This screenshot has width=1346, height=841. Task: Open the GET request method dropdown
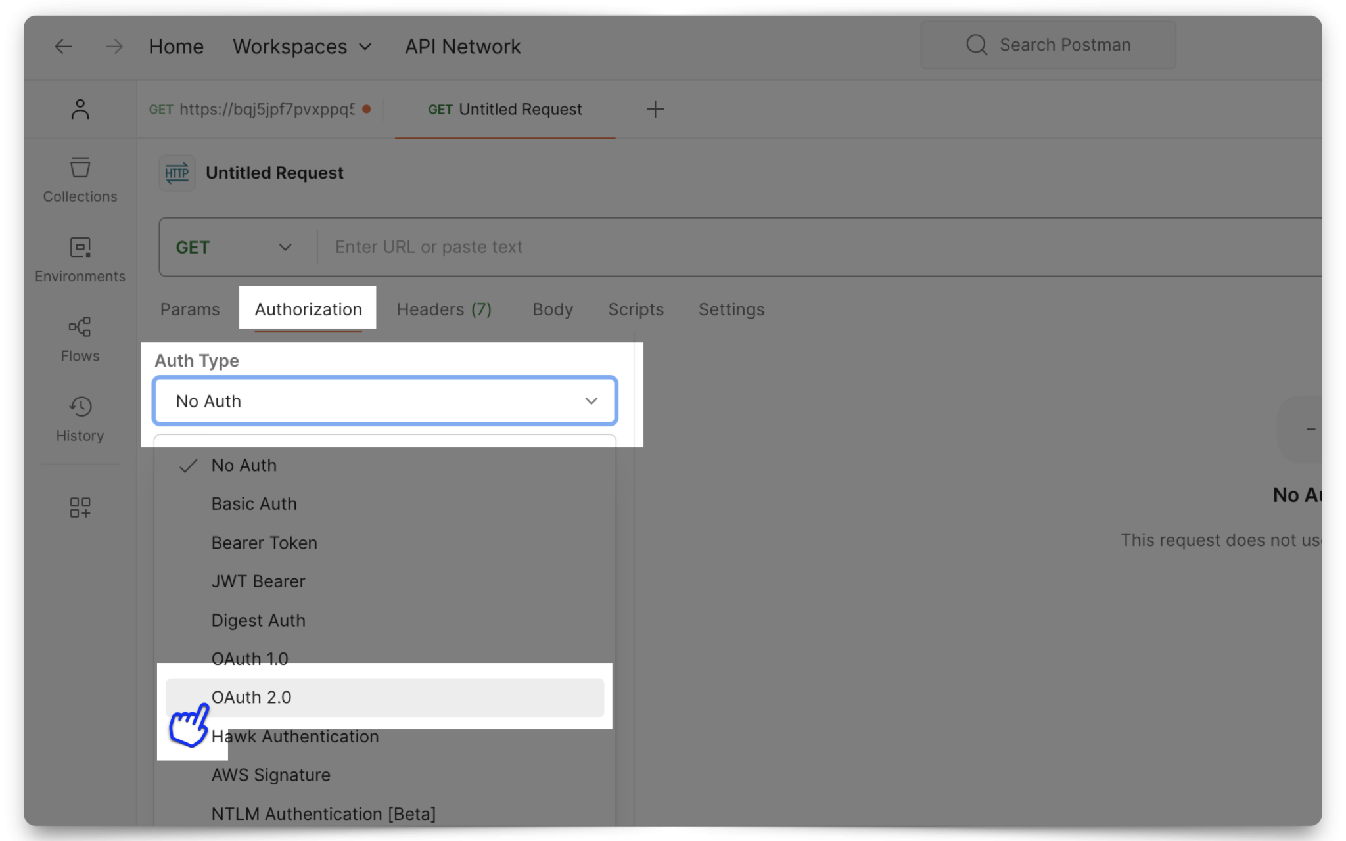(233, 247)
